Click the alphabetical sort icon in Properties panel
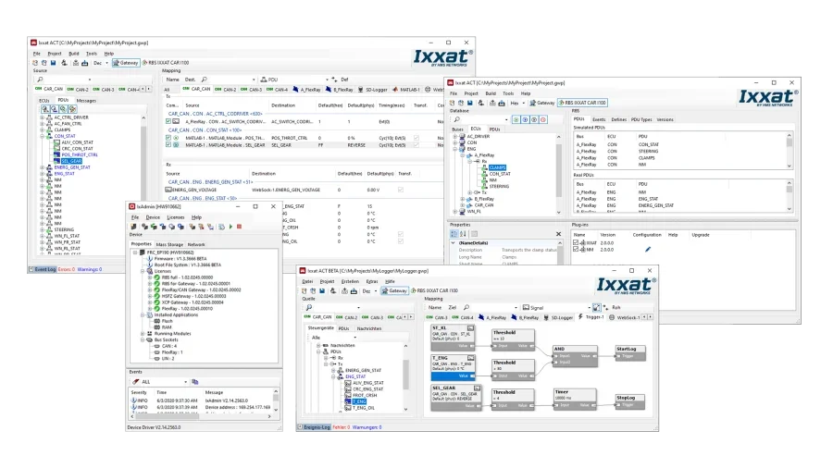 tap(463, 233)
